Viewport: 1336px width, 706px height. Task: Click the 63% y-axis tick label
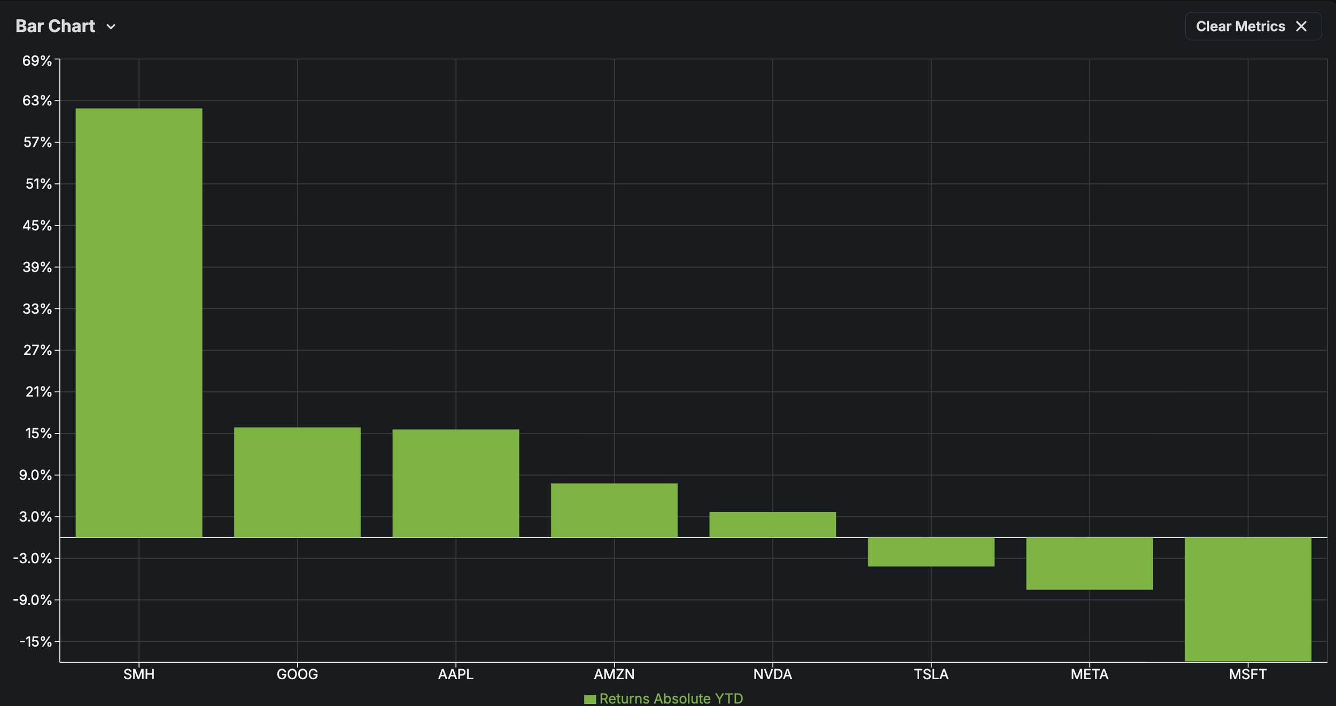37,100
